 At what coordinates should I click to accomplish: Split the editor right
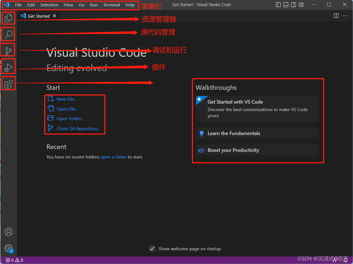point(336,16)
